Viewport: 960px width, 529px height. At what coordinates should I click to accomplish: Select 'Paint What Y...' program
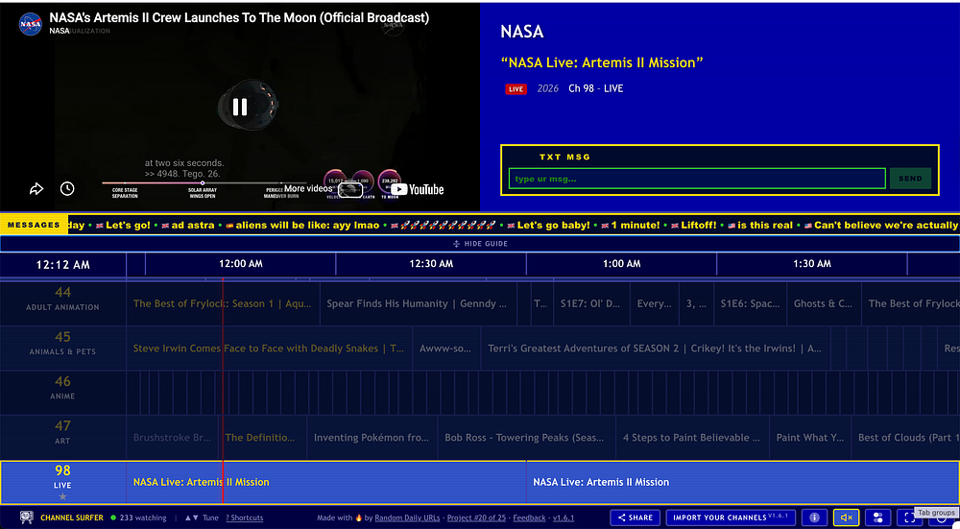tap(810, 438)
